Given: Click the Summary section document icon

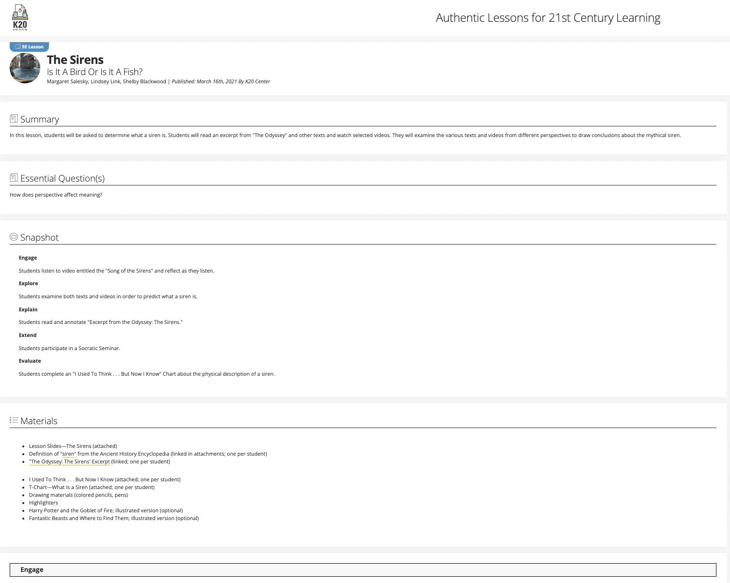Looking at the screenshot, I should point(14,119).
